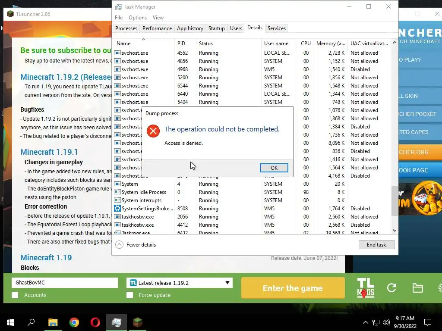Select the System process icon
The width and height of the screenshot is (442, 331).
[x=117, y=184]
